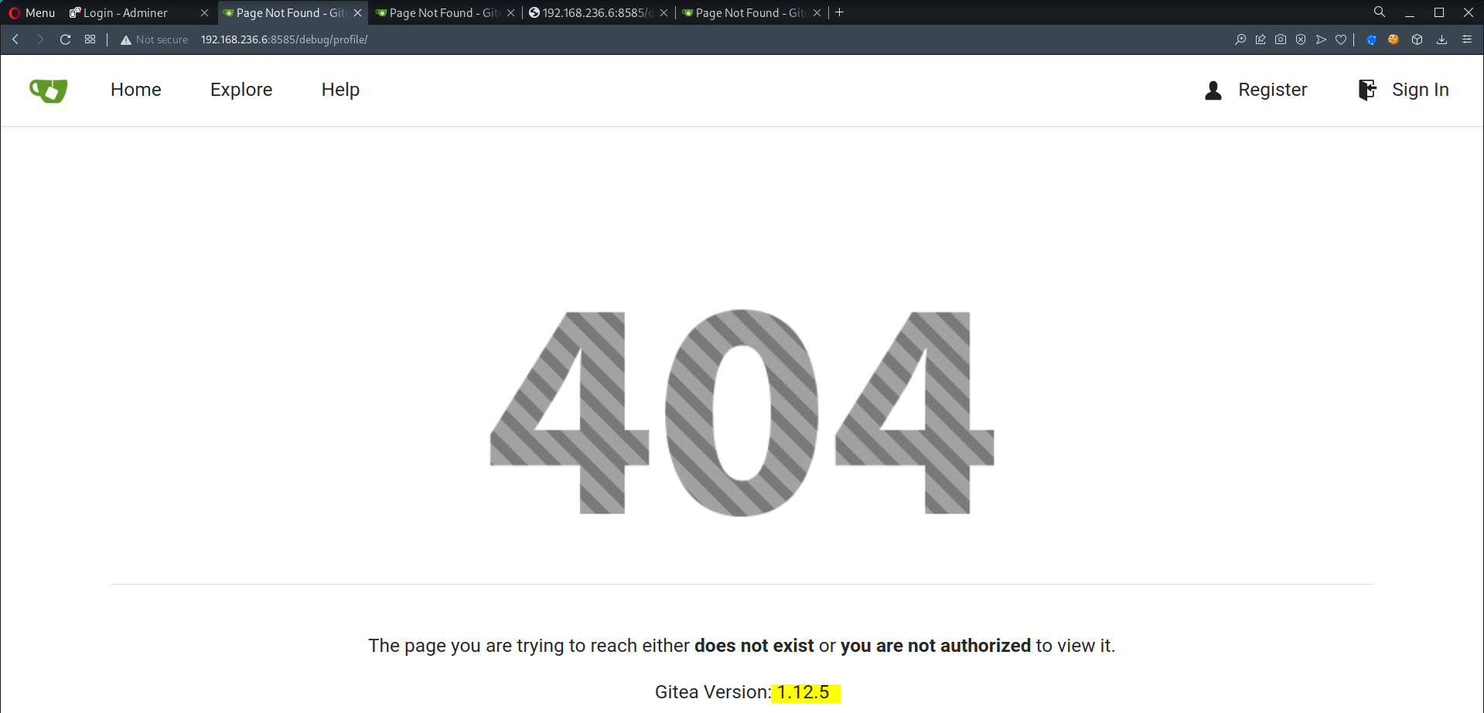This screenshot has height=713, width=1484.
Task: Switch to the last Page Not Found tab
Action: [x=750, y=13]
